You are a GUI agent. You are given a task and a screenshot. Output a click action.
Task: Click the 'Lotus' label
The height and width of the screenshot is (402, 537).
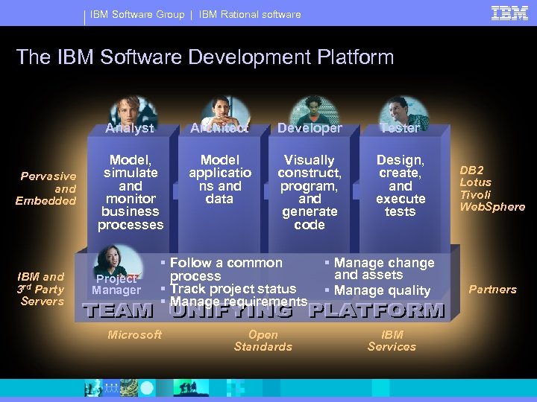click(x=475, y=182)
